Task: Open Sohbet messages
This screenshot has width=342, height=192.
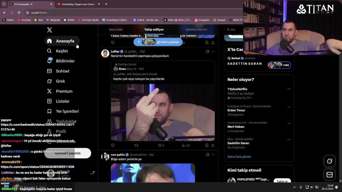Action: pyautogui.click(x=58, y=71)
